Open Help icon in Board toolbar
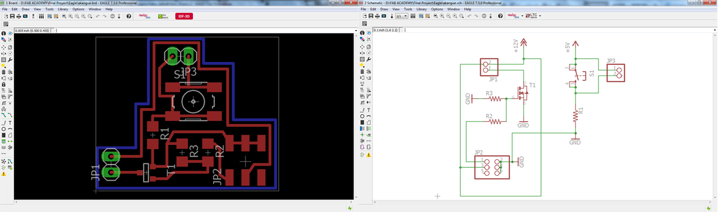Viewport: 718px width, 212px height. click(x=128, y=16)
